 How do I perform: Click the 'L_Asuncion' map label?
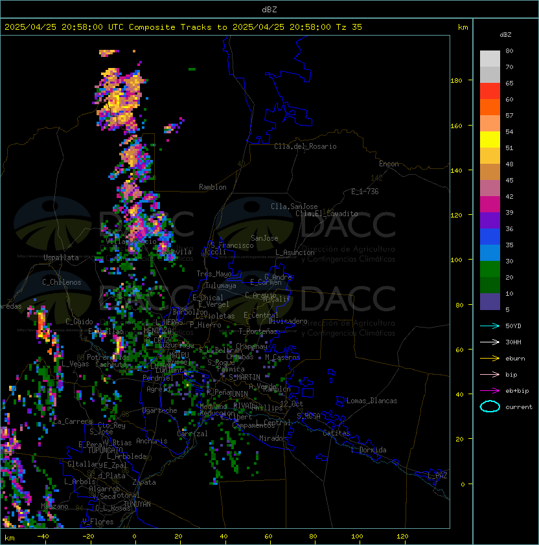295,252
